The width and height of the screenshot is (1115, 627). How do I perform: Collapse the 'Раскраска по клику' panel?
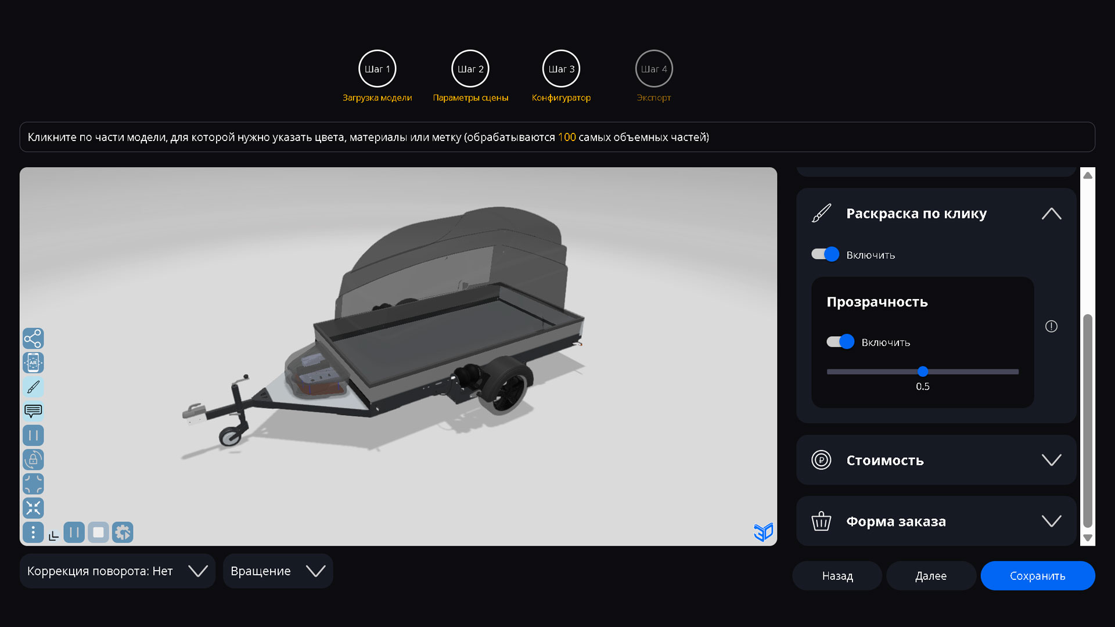(x=1051, y=213)
